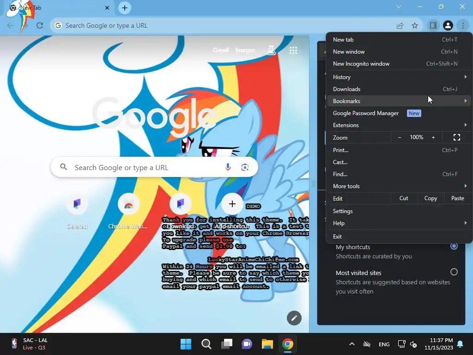Open the tab search chevron in title bar

(x=399, y=6)
